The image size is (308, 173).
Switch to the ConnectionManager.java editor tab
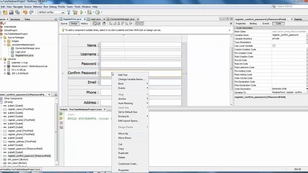(x=122, y=19)
